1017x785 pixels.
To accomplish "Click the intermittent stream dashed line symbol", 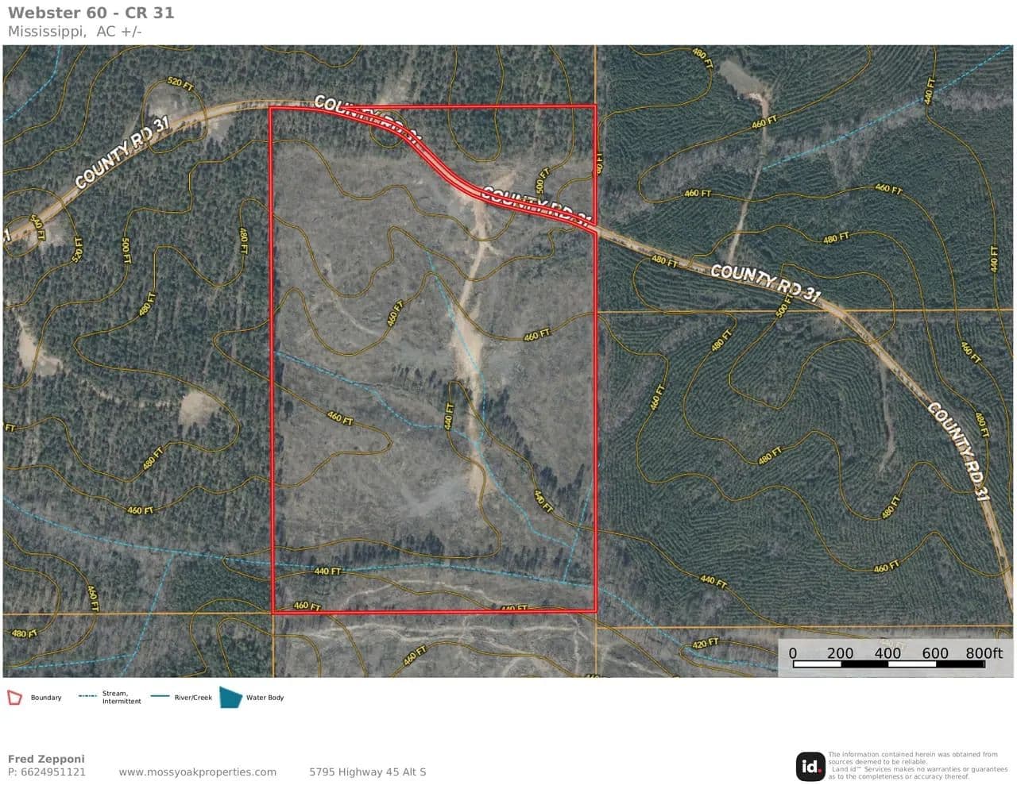I will (x=87, y=697).
